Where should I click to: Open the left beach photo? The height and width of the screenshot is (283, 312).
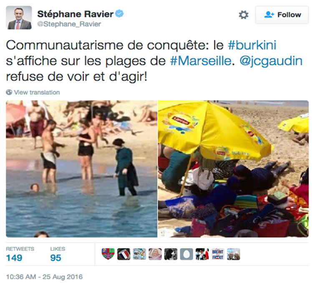point(82,169)
